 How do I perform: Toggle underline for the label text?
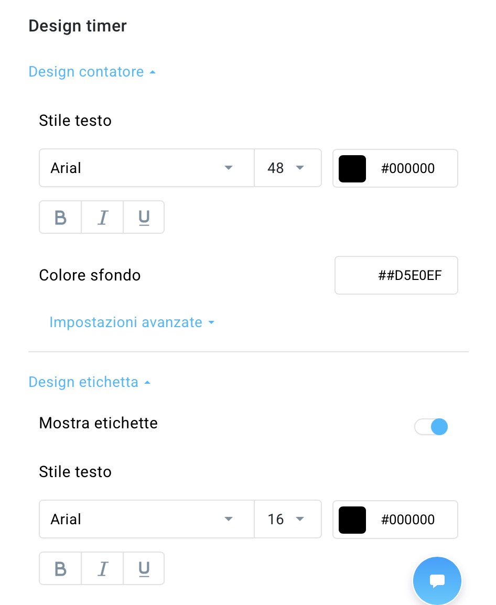[143, 568]
